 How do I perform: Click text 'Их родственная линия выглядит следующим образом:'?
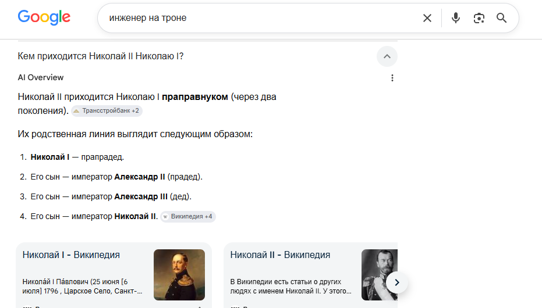[x=135, y=134]
